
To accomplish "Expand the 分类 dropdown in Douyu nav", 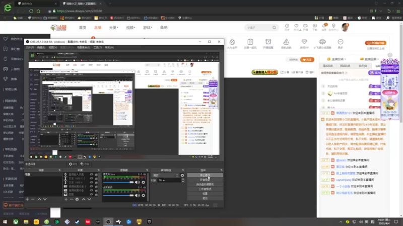I will (114, 28).
